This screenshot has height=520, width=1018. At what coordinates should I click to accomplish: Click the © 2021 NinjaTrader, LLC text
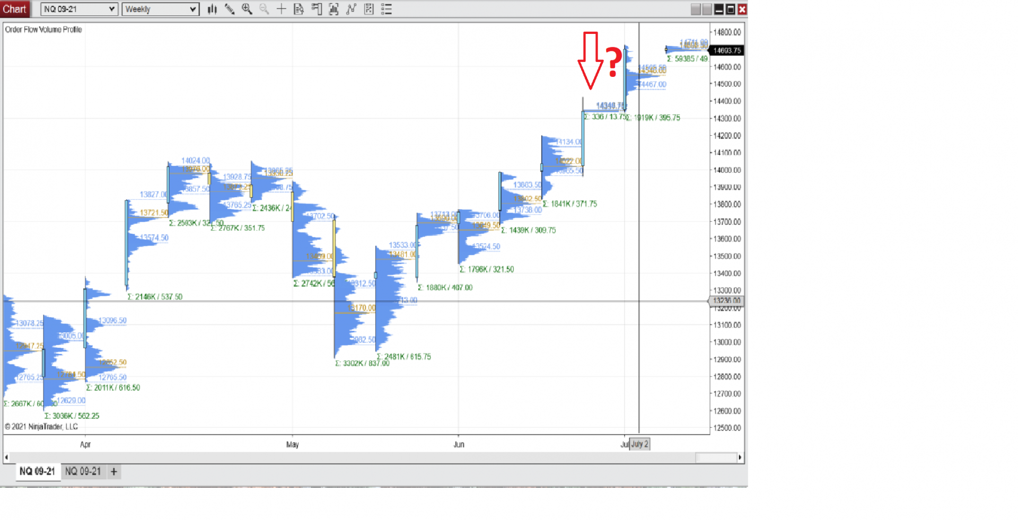point(41,427)
